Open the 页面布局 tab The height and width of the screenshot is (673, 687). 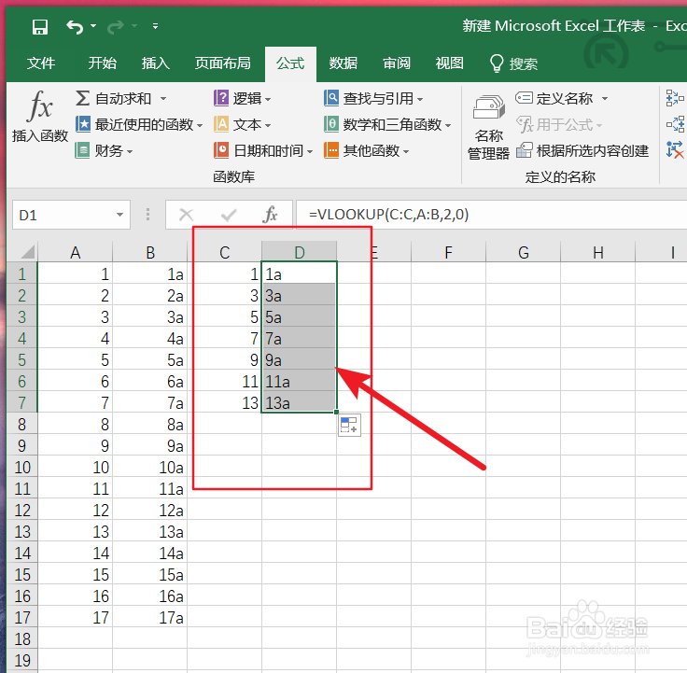point(222,63)
